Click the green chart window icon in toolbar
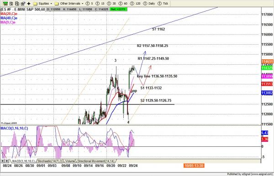This screenshot has width=274, height=176. pyautogui.click(x=5, y=4)
